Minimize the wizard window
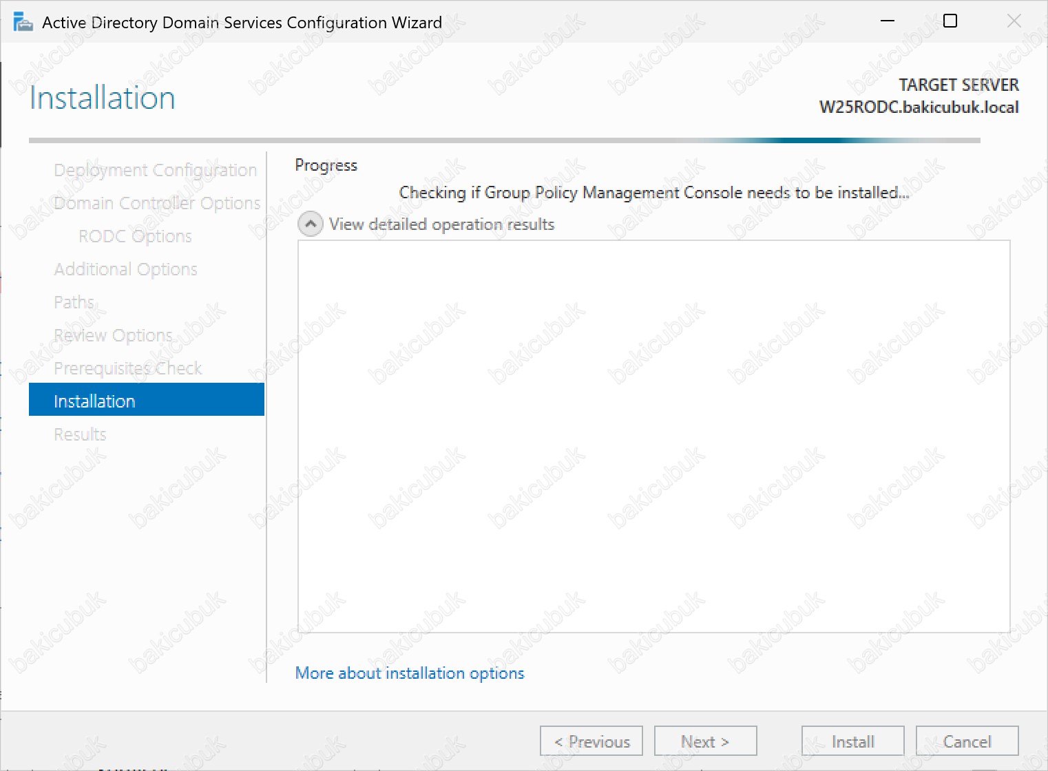1048x771 pixels. coord(888,21)
